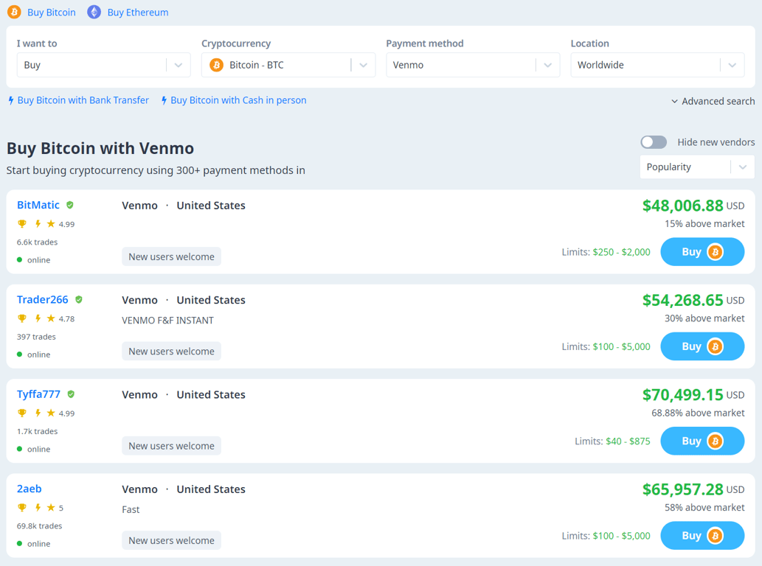Screen dimensions: 762x566
Task: Expand the Location Worldwide dropdown
Action: pyautogui.click(x=657, y=65)
